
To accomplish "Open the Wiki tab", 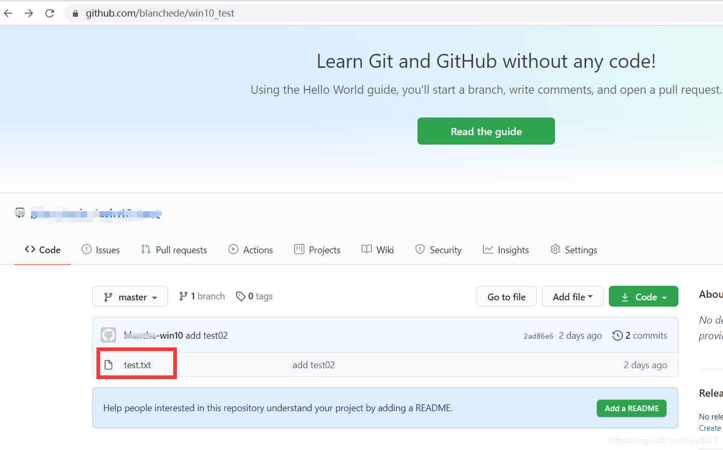I will point(378,250).
